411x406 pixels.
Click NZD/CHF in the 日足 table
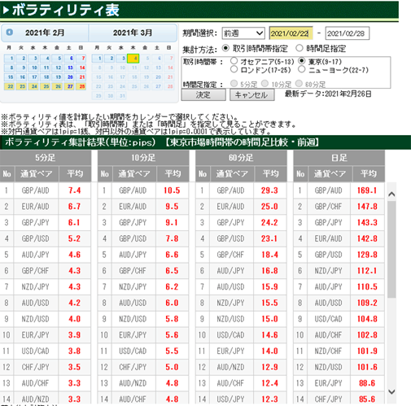(329, 351)
